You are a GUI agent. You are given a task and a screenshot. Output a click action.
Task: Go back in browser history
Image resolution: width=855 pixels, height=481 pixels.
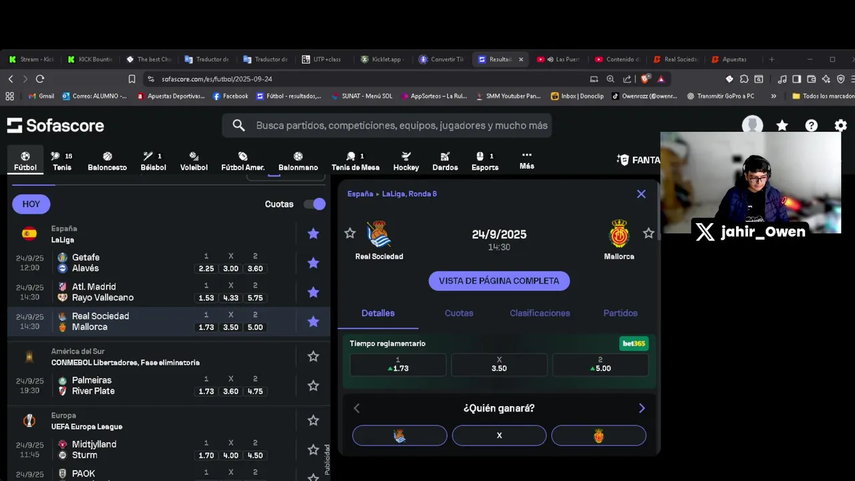11,79
